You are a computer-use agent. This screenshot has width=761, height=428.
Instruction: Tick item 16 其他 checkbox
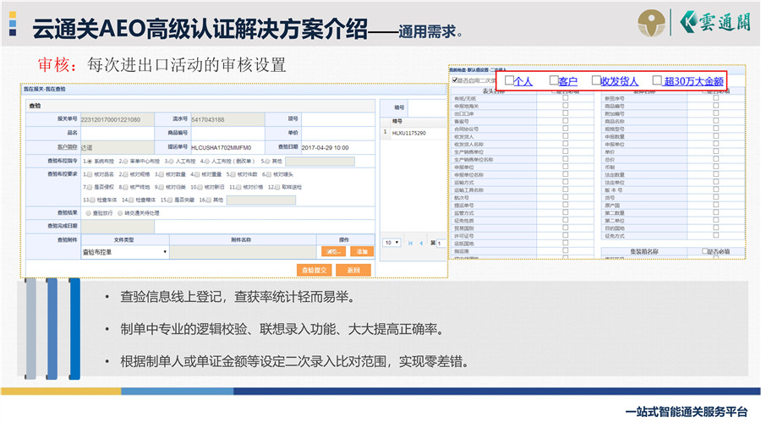click(x=209, y=200)
